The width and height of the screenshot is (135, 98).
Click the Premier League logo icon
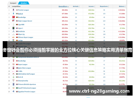pos(13,10)
